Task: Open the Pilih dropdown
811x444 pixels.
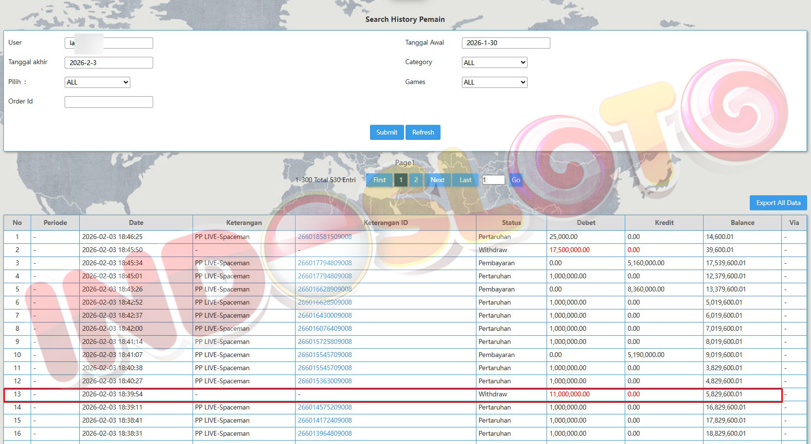Action: tap(97, 82)
